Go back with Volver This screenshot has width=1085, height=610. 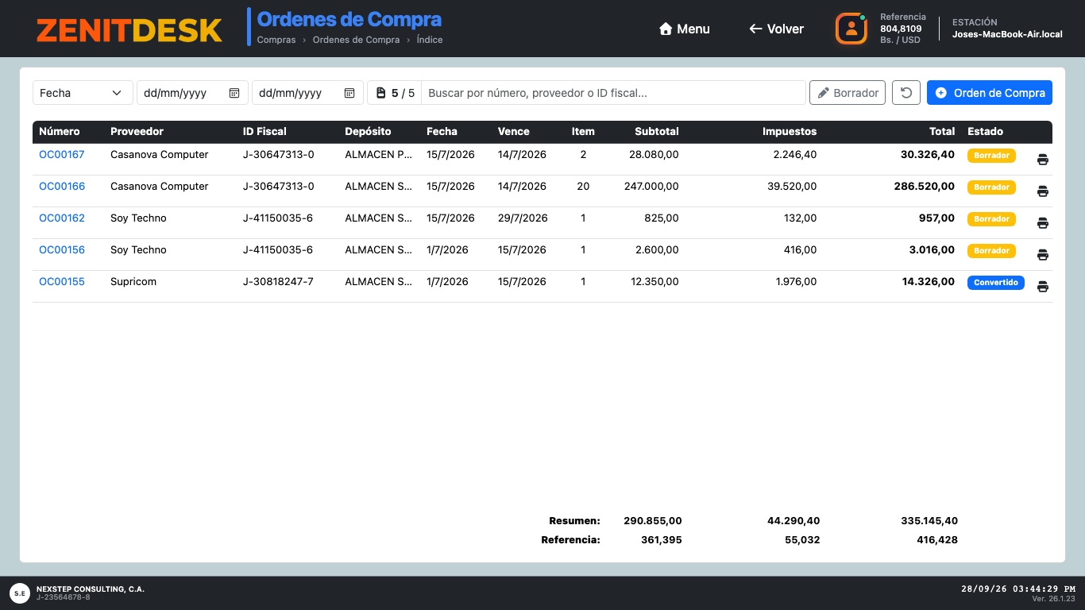776,29
